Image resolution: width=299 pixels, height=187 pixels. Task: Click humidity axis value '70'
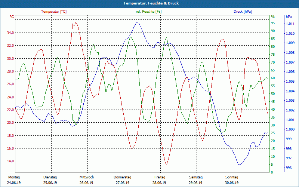273,62
